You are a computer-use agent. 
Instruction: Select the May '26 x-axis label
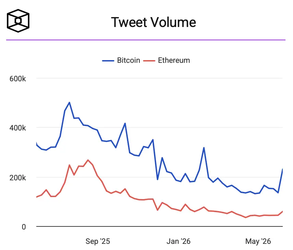(258, 241)
